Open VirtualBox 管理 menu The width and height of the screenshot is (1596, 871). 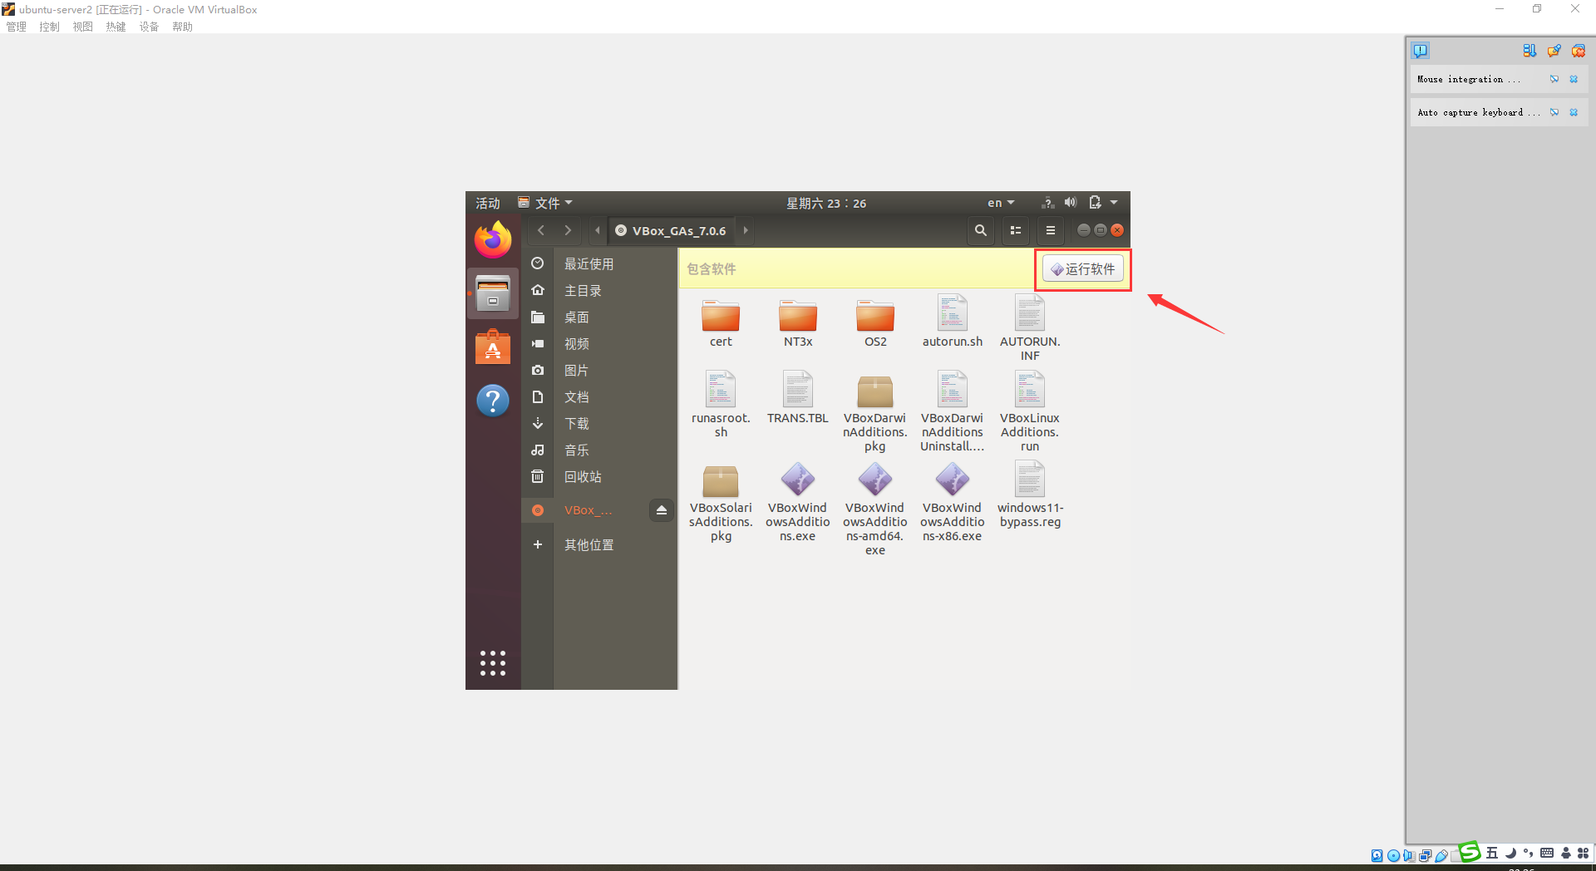point(17,27)
